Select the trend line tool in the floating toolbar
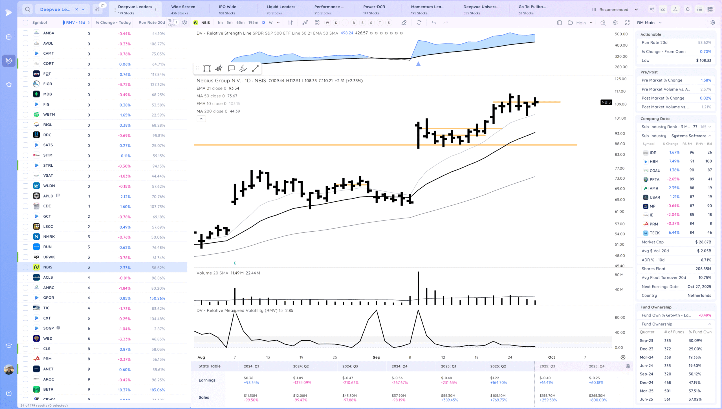This screenshot has width=722, height=409. pyautogui.click(x=255, y=68)
